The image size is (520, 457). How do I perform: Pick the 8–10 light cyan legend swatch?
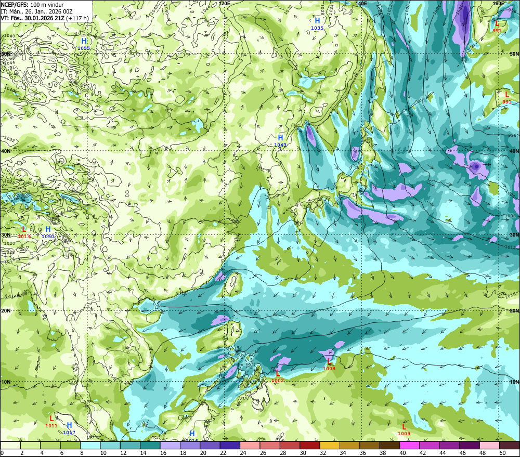pos(90,445)
